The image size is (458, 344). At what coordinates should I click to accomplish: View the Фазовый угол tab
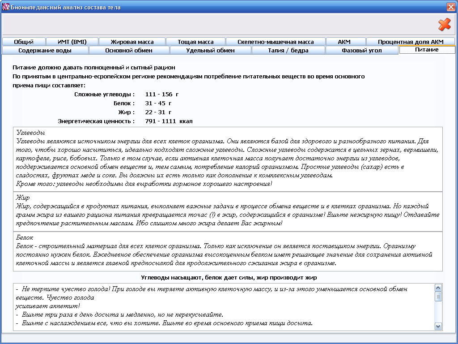(361, 50)
